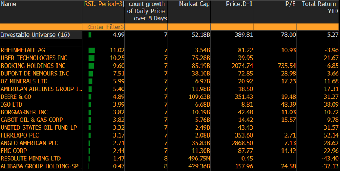
Task: Click Market Cap 496.75M for Resolute Mining
Action: [199, 159]
